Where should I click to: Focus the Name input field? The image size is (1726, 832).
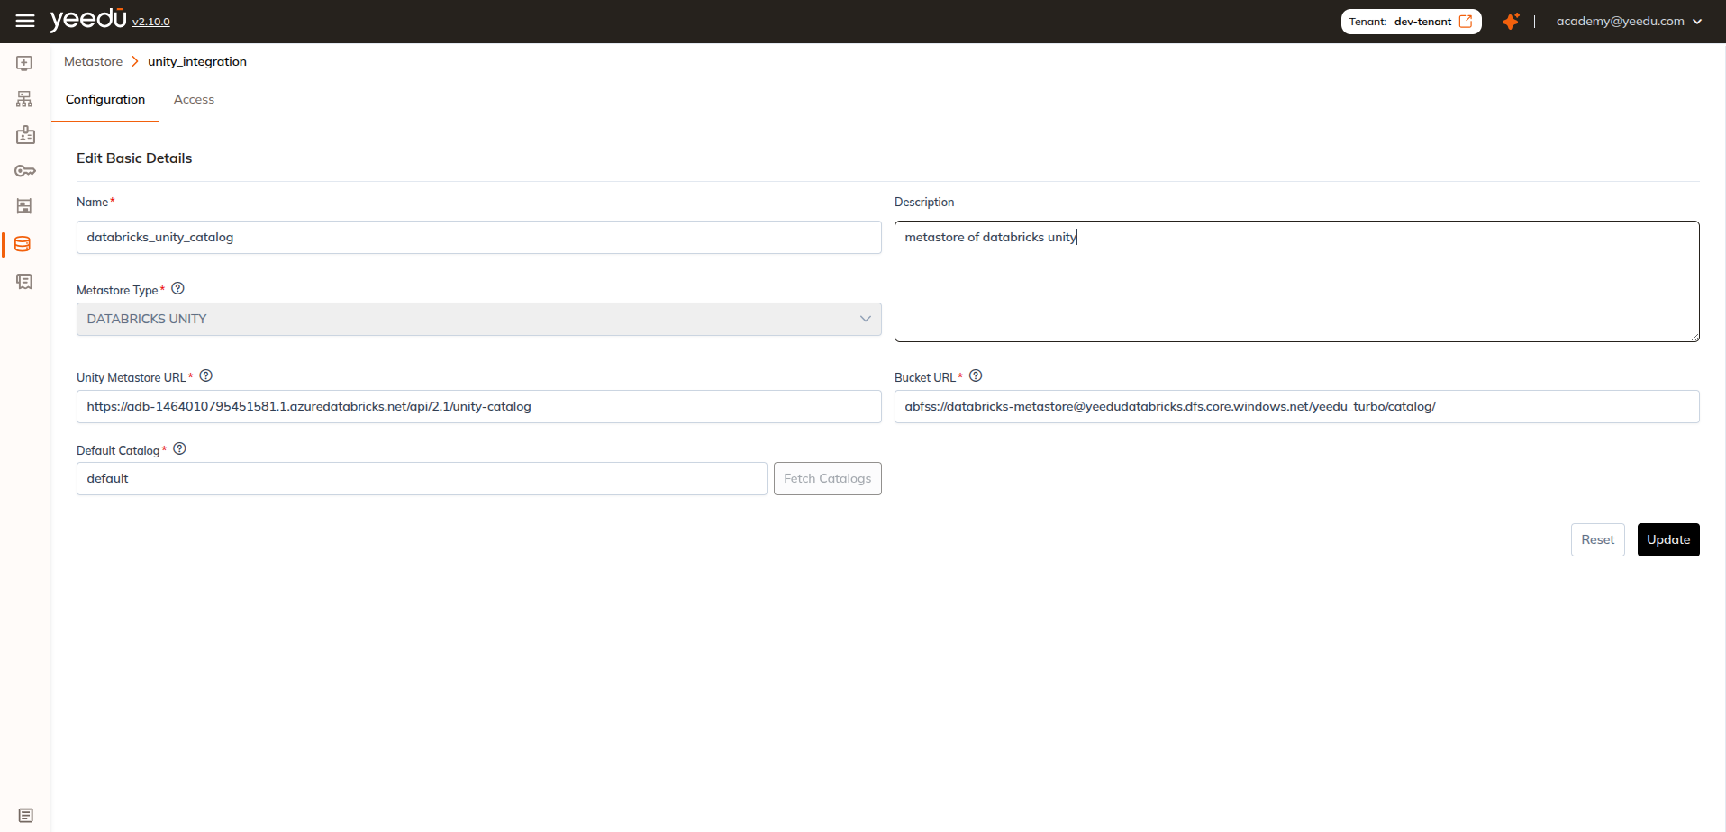[x=479, y=238]
